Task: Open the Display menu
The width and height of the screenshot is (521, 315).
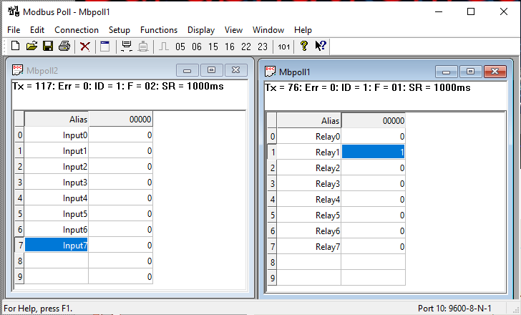Action: tap(201, 30)
